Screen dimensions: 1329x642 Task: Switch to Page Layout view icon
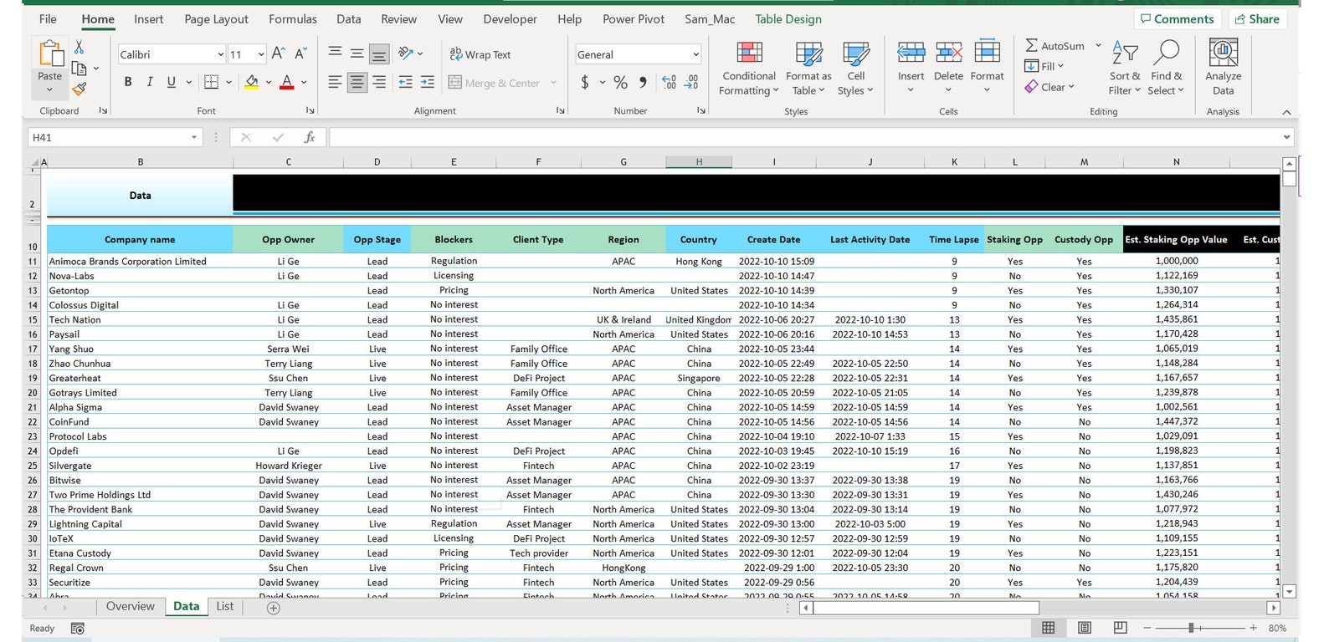pyautogui.click(x=1085, y=628)
